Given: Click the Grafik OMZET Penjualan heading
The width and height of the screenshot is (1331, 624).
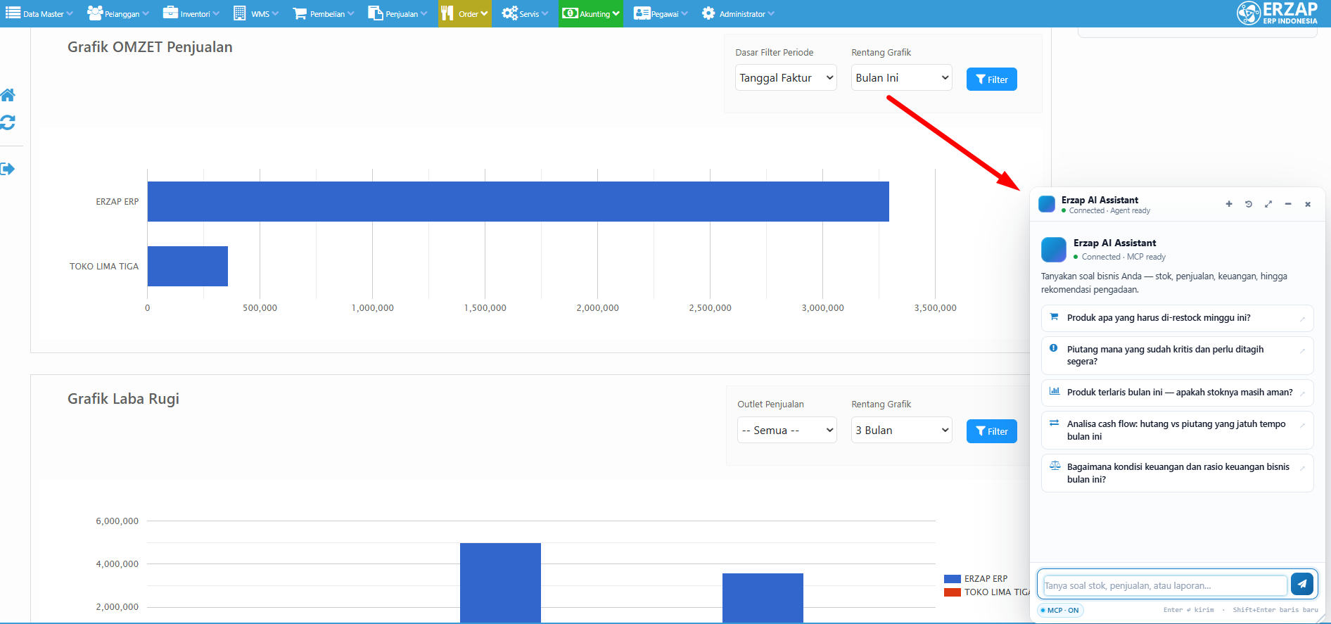Looking at the screenshot, I should (150, 47).
